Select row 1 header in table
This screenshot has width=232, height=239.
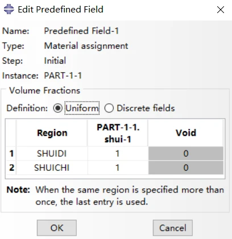(11, 153)
